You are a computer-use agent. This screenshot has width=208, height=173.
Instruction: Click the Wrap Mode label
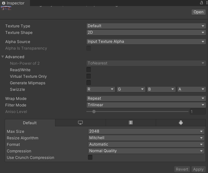pyautogui.click(x=16, y=99)
